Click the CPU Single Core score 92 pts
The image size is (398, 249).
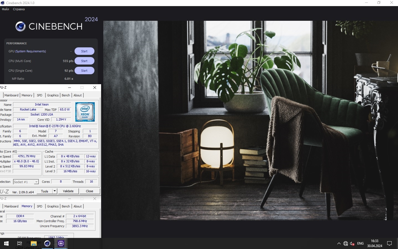pos(69,71)
